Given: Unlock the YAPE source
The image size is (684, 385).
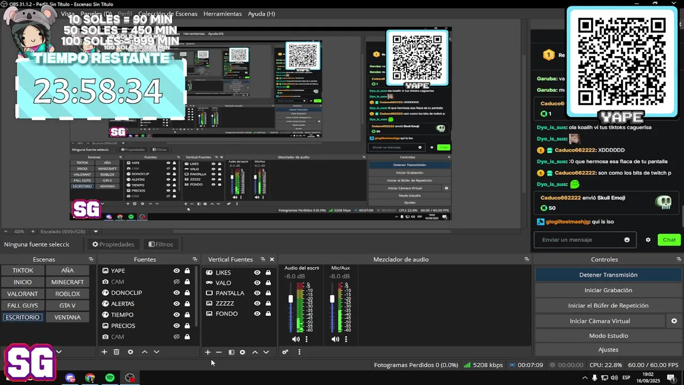Looking at the screenshot, I should coord(187,271).
